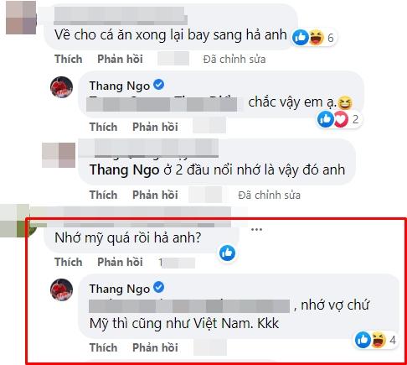
Task: Click 'Phản hồi' under the '2 đầu nổi nhớ' comment
Action: click(155, 195)
